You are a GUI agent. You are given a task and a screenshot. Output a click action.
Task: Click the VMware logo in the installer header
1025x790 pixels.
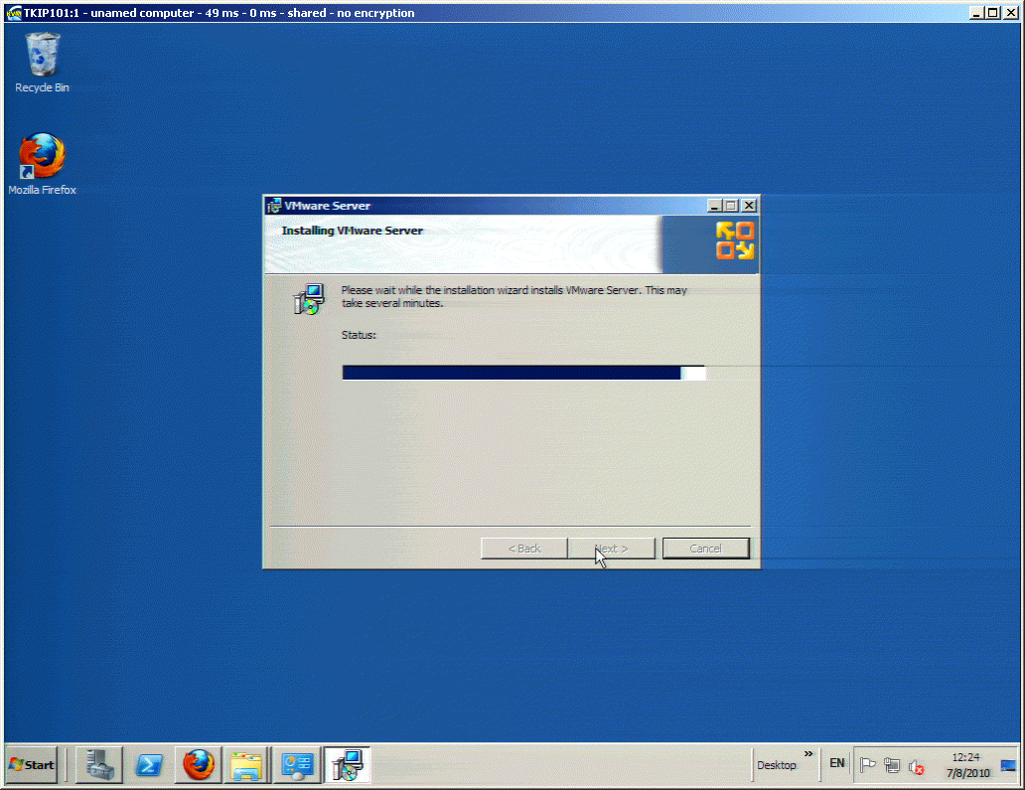tap(735, 240)
